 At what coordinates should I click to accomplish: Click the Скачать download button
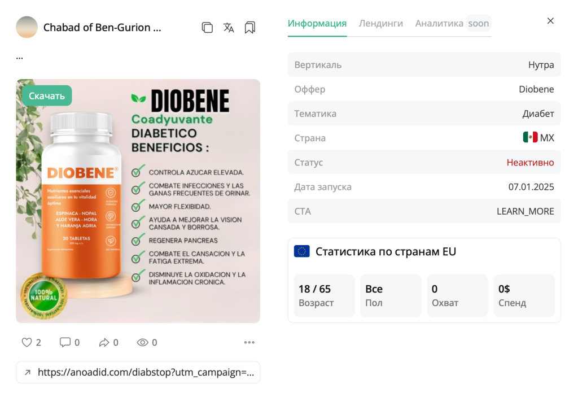pyautogui.click(x=47, y=96)
